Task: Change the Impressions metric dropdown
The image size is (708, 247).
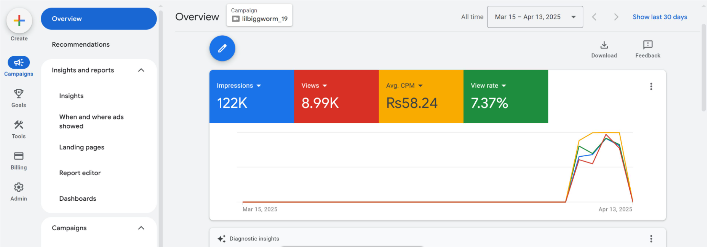Action: (x=259, y=86)
